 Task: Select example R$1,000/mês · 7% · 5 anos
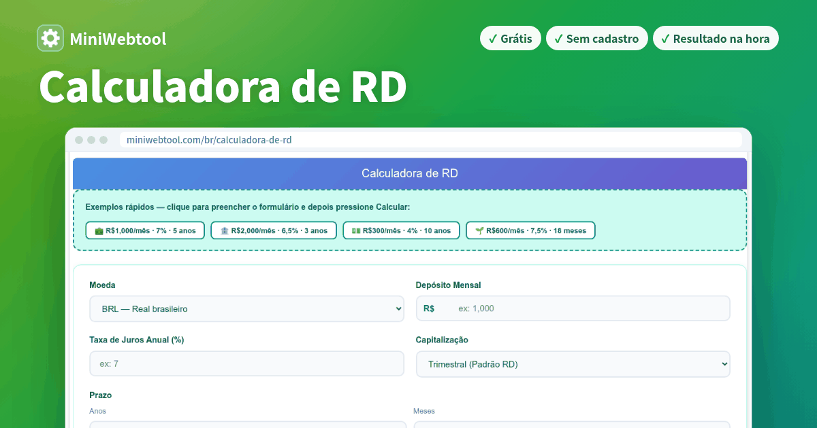tap(145, 230)
